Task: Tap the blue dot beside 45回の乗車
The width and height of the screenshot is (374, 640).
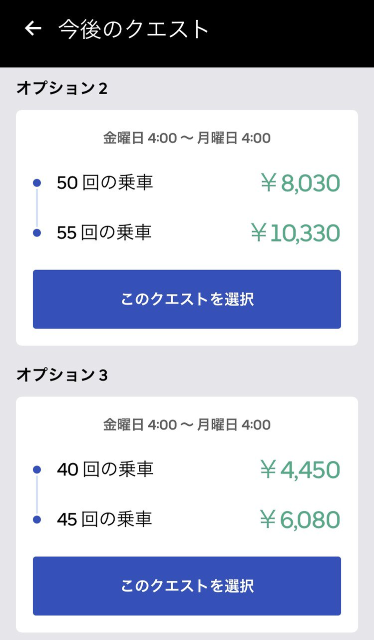Action: pos(36,519)
